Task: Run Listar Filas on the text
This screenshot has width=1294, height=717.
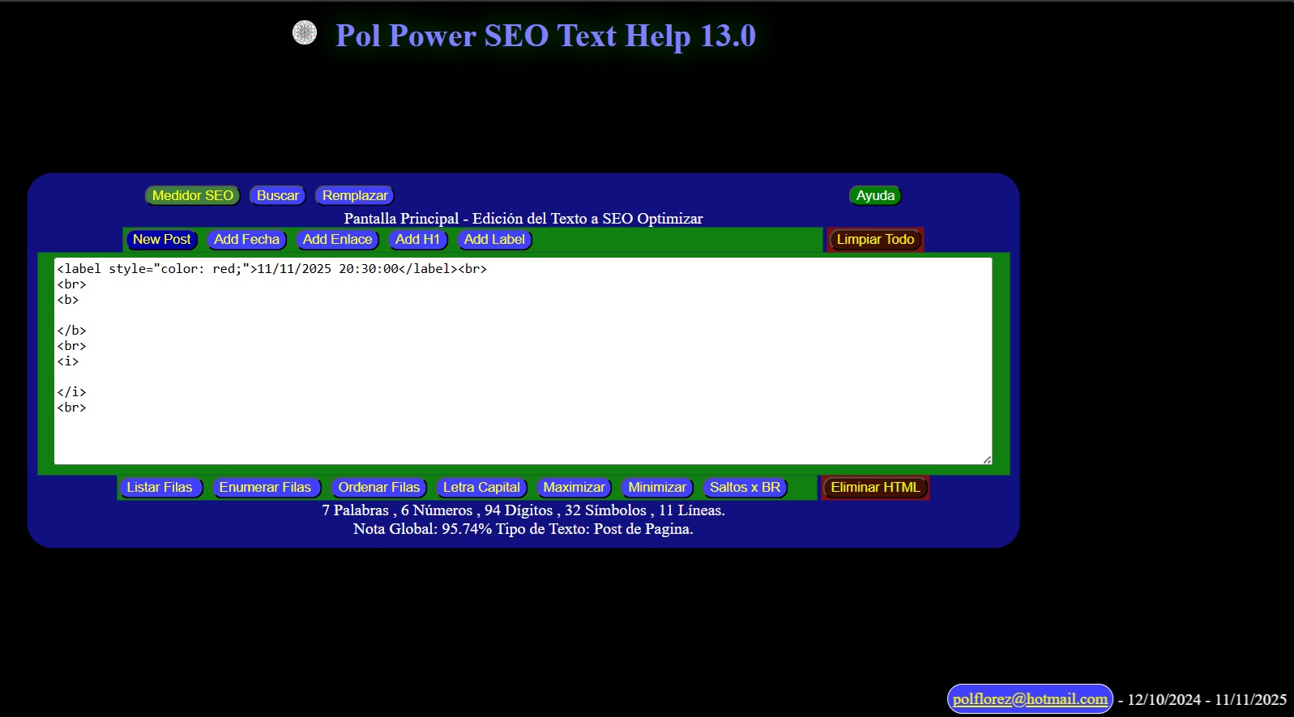Action: [160, 488]
